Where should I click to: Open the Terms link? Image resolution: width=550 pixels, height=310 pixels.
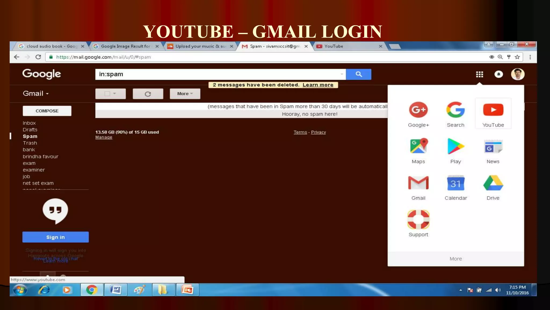pyautogui.click(x=300, y=132)
